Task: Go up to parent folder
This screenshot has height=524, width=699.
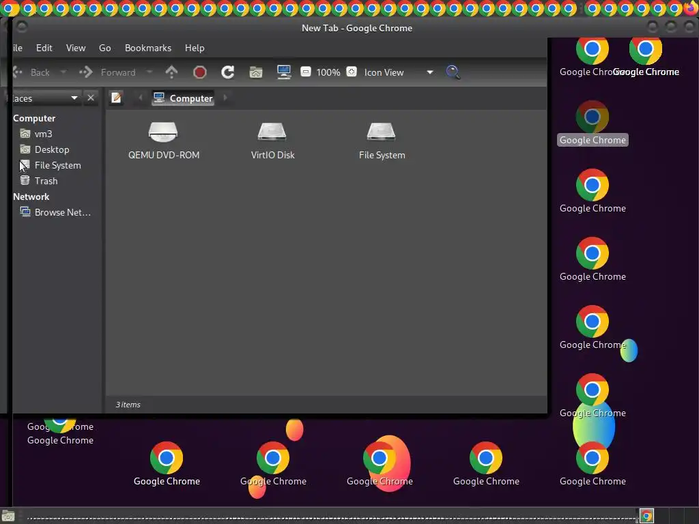Action: (171, 72)
